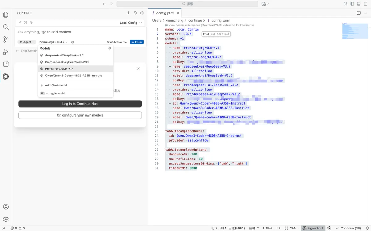This screenshot has height=231, width=371.
Task: Switch to the config.yaml editor tab
Action: click(x=165, y=13)
